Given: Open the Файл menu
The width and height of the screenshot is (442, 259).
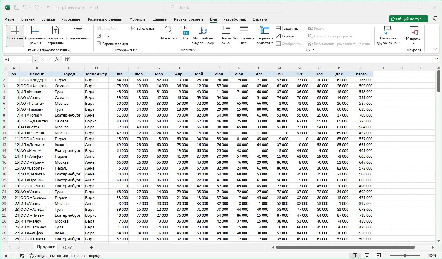Looking at the screenshot, I should (9, 19).
